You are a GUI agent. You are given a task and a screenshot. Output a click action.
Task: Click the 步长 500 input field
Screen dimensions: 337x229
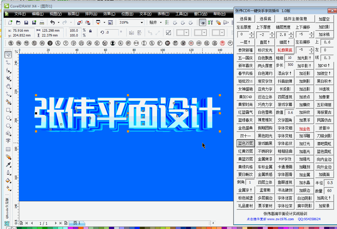[289, 65]
